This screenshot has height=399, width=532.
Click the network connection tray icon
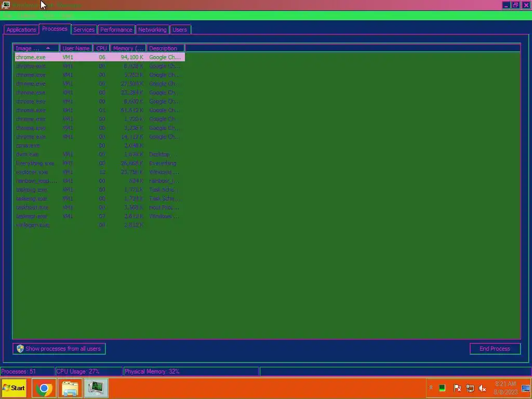click(470, 388)
